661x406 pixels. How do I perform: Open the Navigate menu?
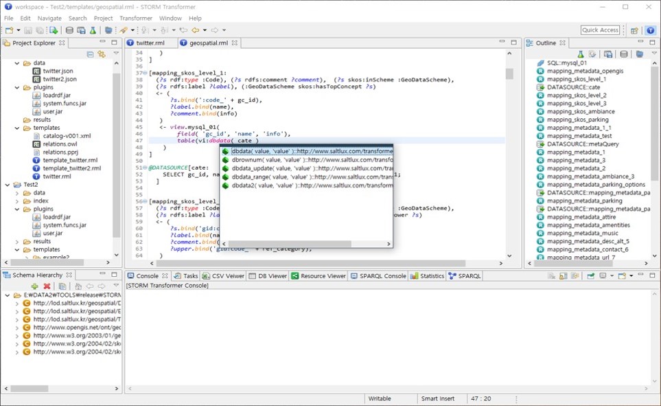click(x=49, y=18)
